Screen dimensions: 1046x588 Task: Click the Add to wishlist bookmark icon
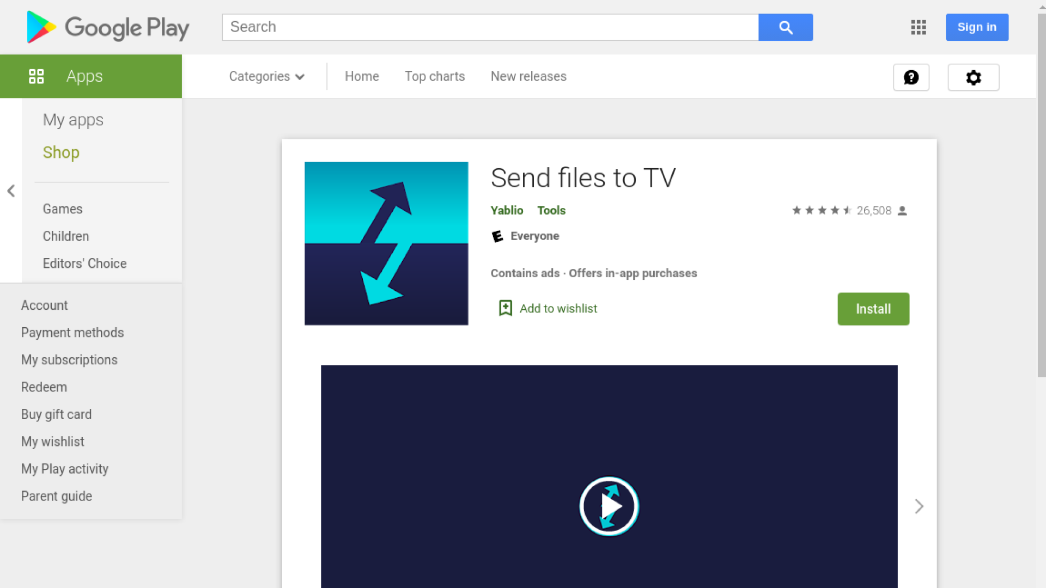tap(505, 308)
